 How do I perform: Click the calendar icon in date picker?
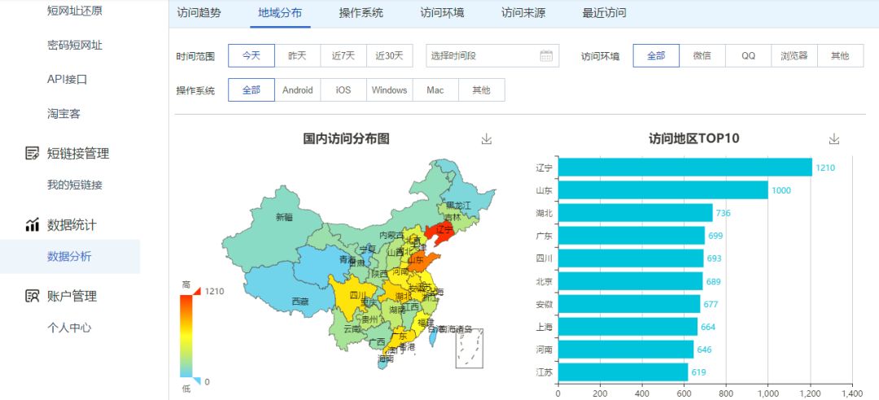coord(546,56)
